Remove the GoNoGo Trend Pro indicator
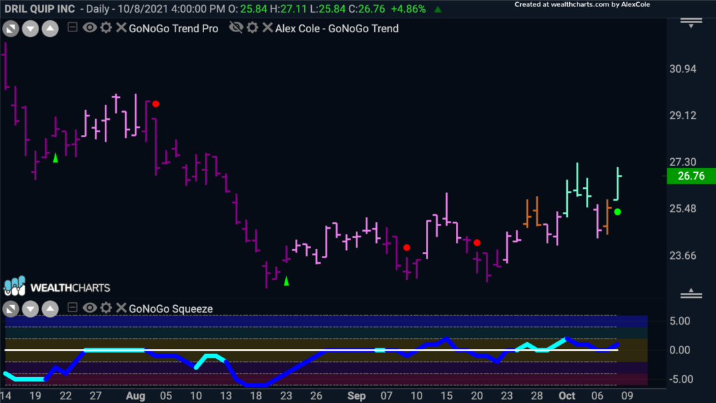 (121, 28)
